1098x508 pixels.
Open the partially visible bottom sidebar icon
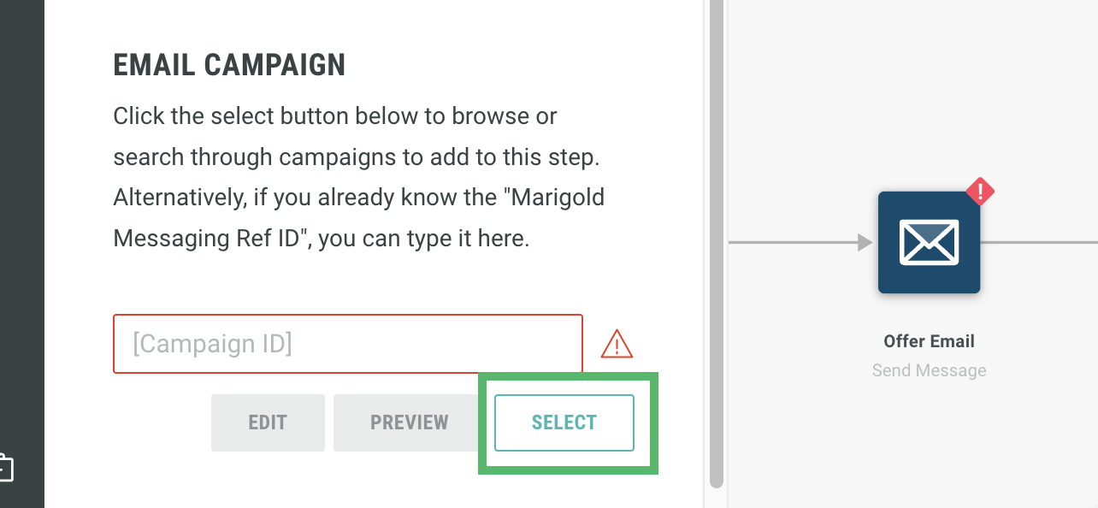(5, 468)
